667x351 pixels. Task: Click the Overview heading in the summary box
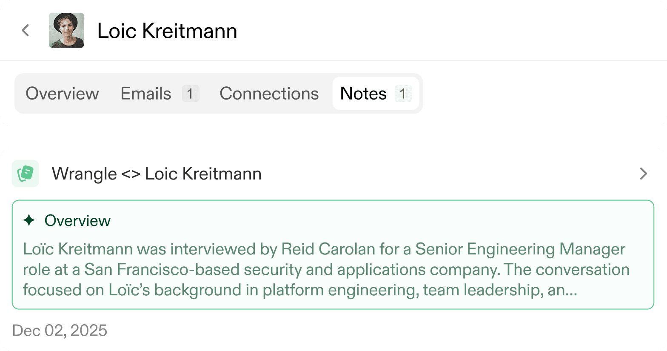tap(77, 220)
